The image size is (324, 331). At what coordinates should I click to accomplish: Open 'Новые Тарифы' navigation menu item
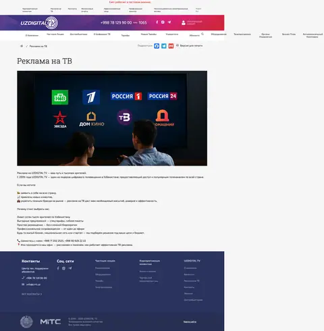click(x=148, y=34)
